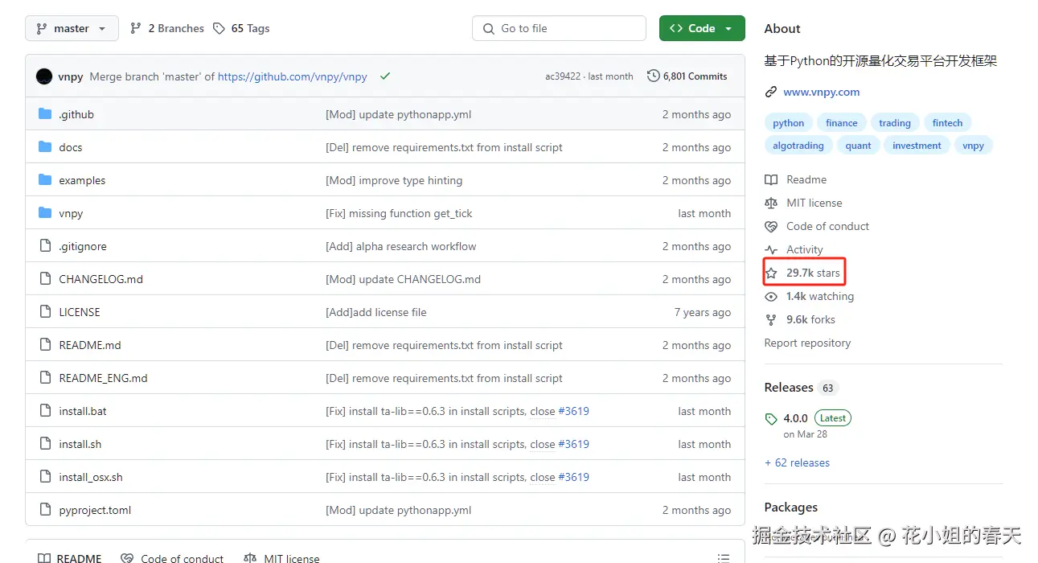Click the install_osx.sh file icon
Screen dimensions: 1038x563
(45, 477)
